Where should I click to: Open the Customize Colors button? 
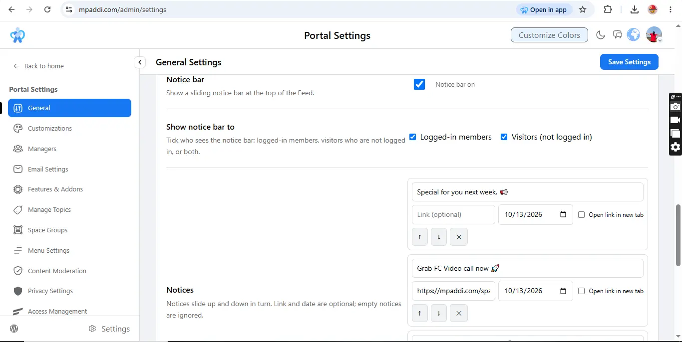[x=549, y=35]
